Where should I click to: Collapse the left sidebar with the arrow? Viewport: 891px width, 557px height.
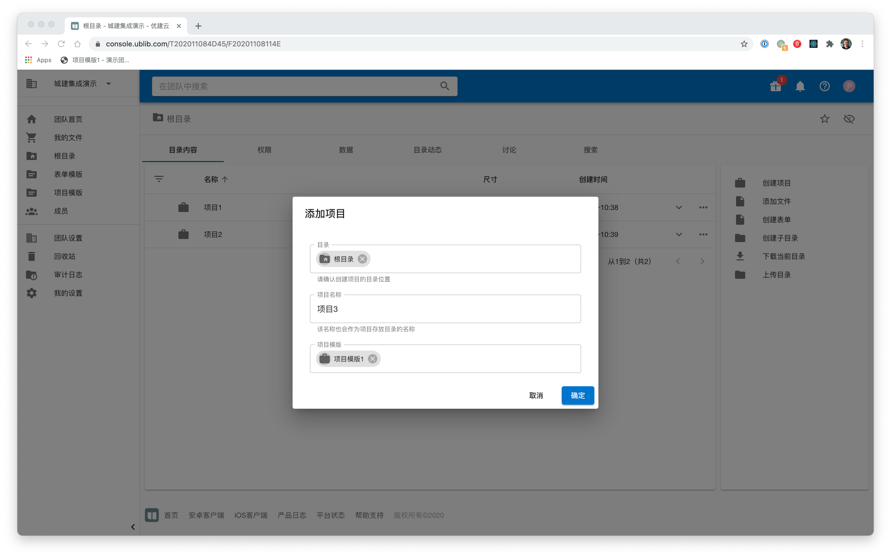point(133,527)
